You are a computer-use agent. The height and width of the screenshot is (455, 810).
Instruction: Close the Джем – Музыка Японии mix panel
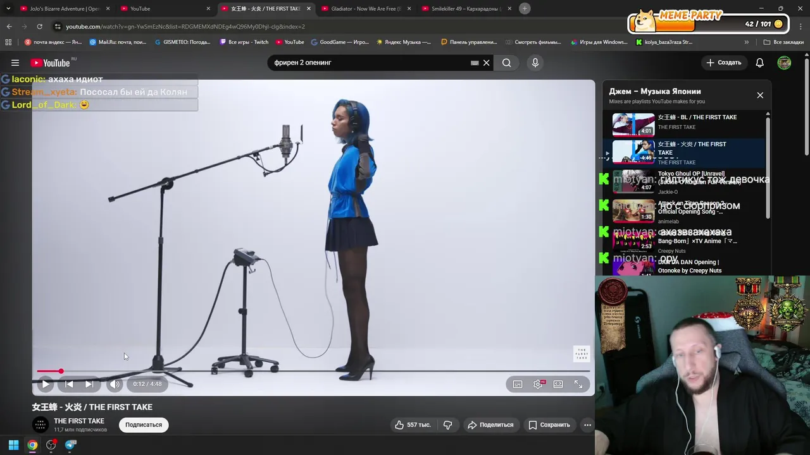(x=760, y=95)
